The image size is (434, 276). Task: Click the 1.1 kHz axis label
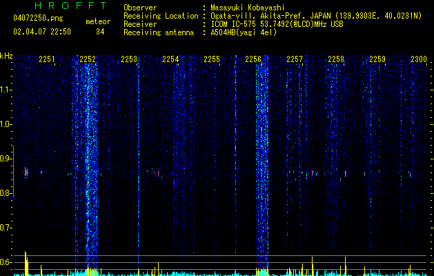[6, 90]
